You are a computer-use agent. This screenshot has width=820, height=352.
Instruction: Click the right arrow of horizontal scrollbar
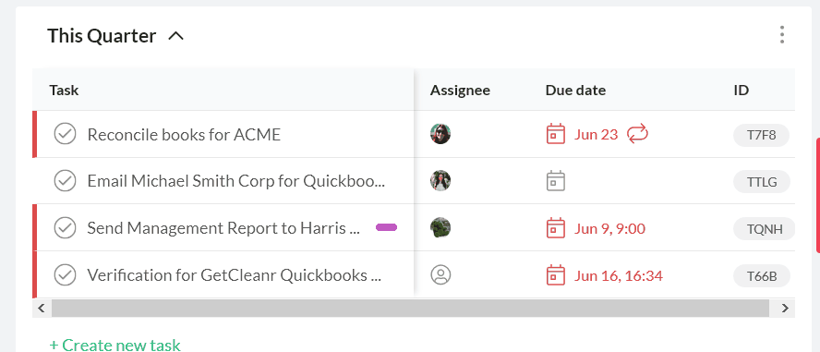click(784, 308)
